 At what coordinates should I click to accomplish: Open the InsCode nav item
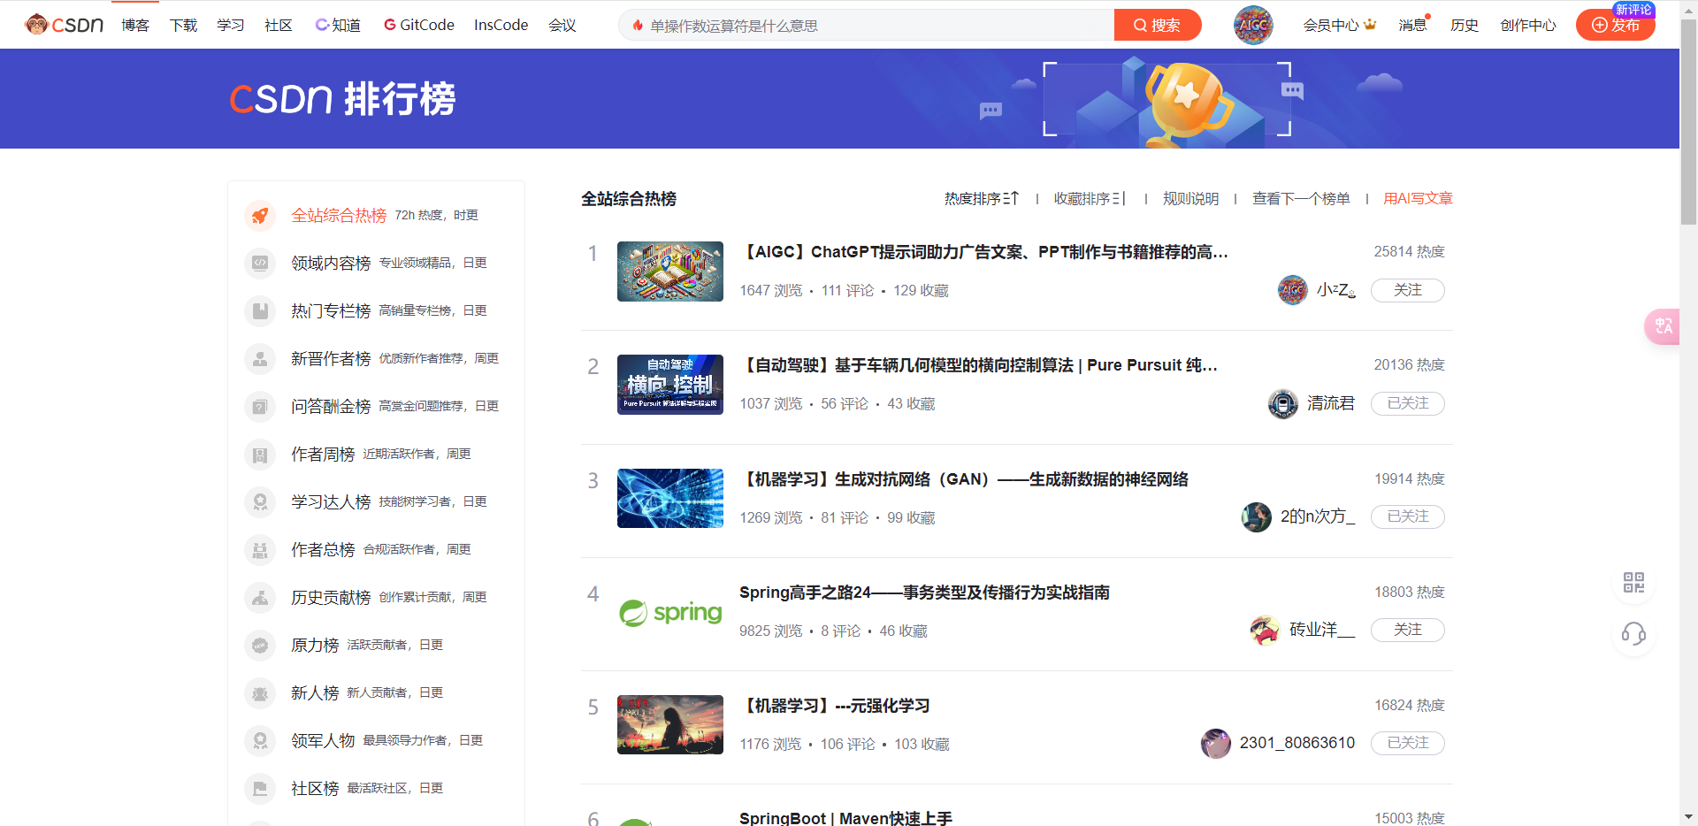coord(501,25)
